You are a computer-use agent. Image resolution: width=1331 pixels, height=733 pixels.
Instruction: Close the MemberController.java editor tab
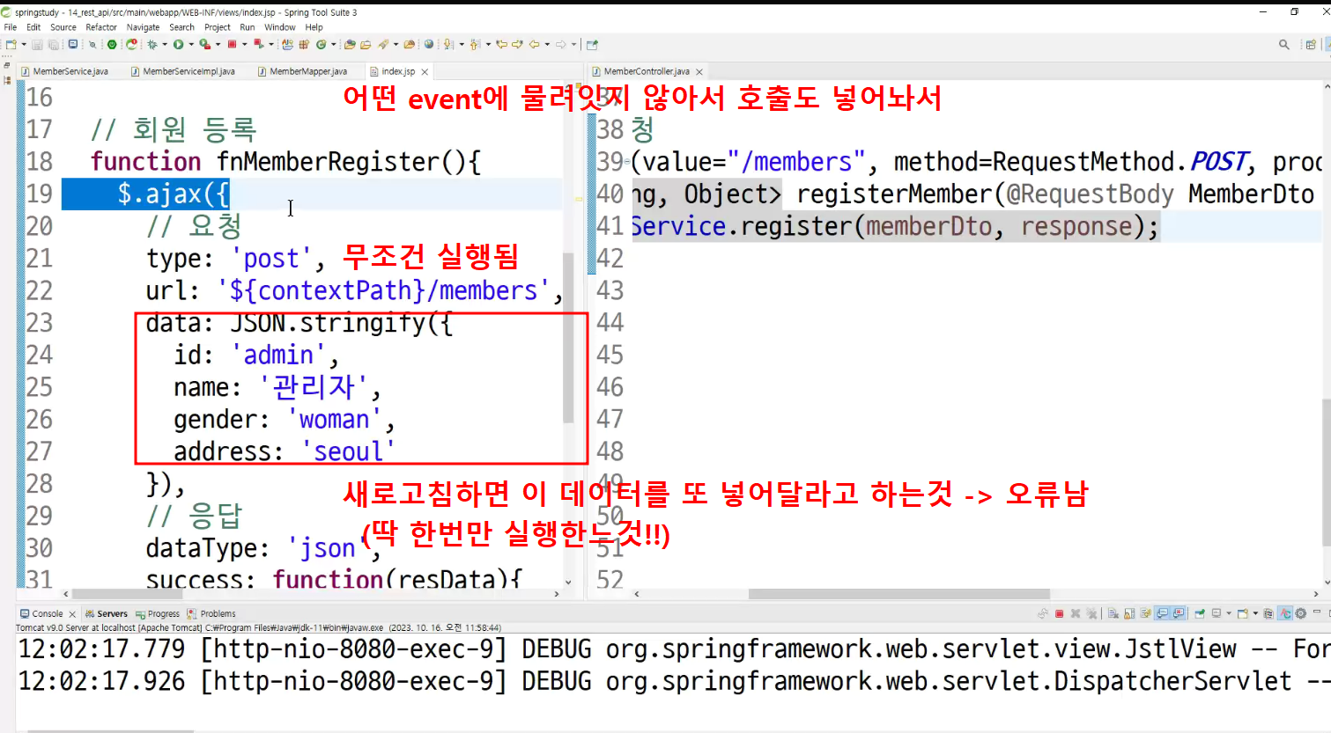tap(699, 72)
